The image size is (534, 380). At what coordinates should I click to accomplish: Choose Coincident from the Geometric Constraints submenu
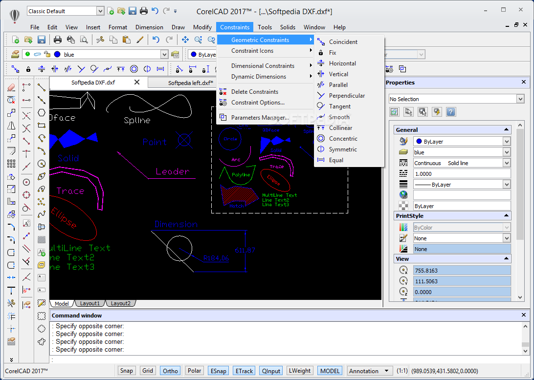click(350, 42)
